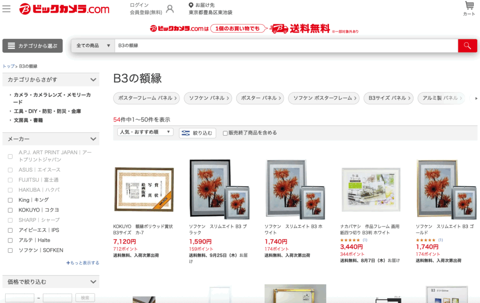This screenshot has width=480, height=303.
Task: Click the red search magnifier button
Action: coord(467,45)
